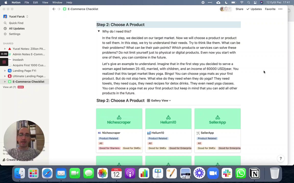Viewport: 294px width, 183px height.
Task: Click the Share button
Action: 239,9
